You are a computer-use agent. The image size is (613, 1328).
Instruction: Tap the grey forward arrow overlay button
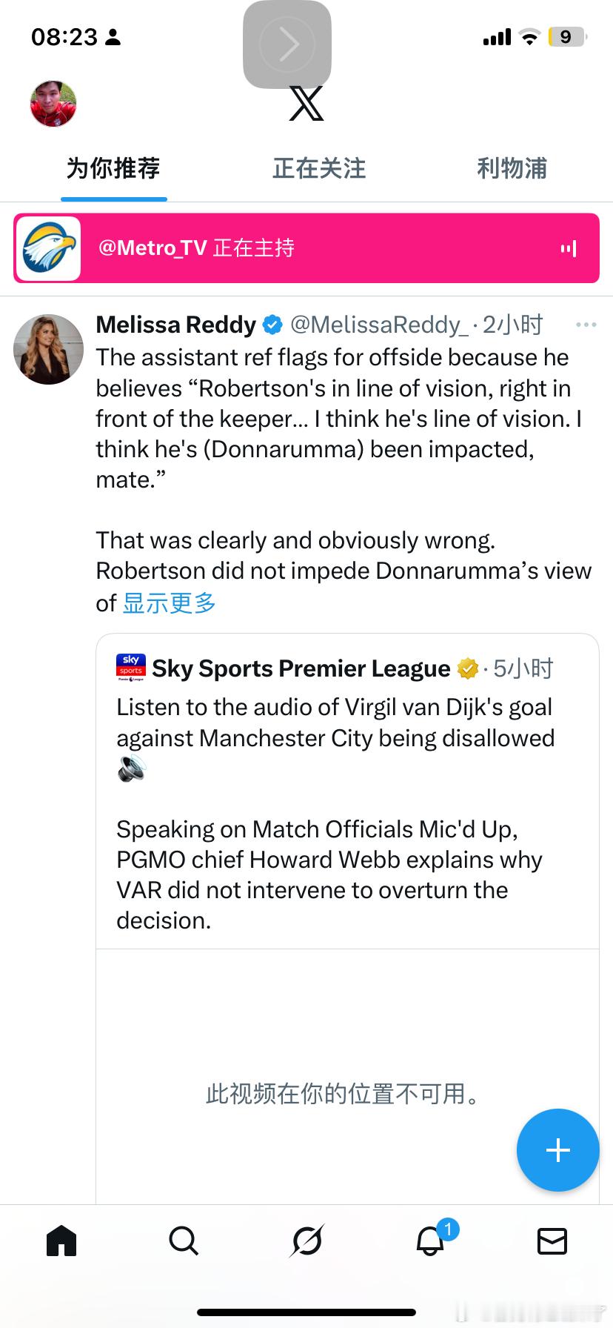pos(287,44)
